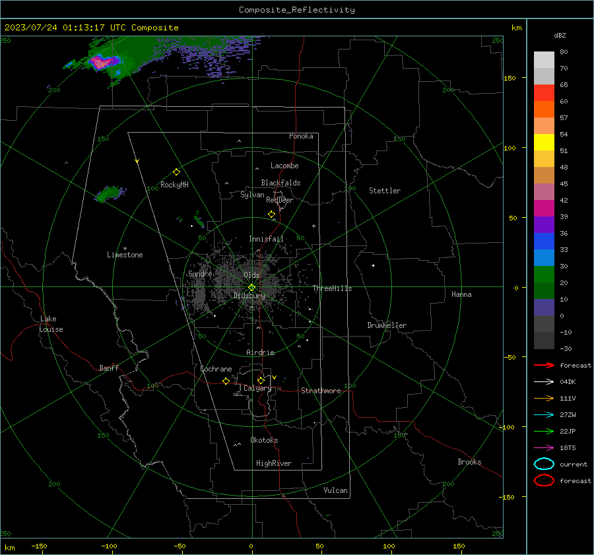The width and height of the screenshot is (594, 555).
Task: Click the Banff label
Action: (x=109, y=368)
